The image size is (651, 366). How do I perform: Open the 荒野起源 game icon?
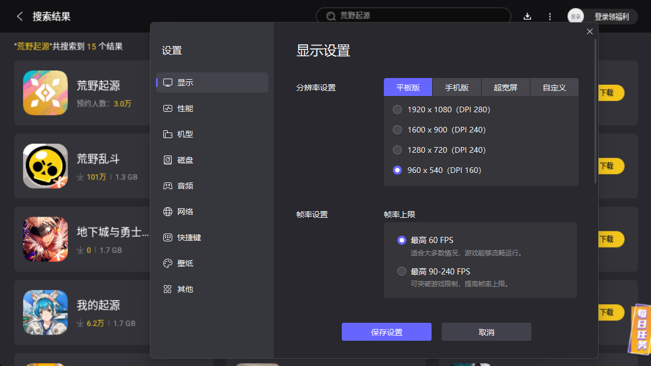45,93
